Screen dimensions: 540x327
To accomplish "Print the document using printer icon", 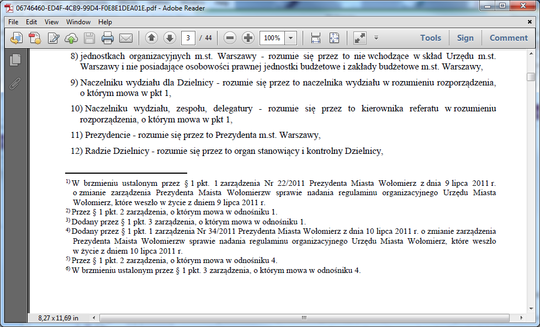I will click(x=108, y=38).
